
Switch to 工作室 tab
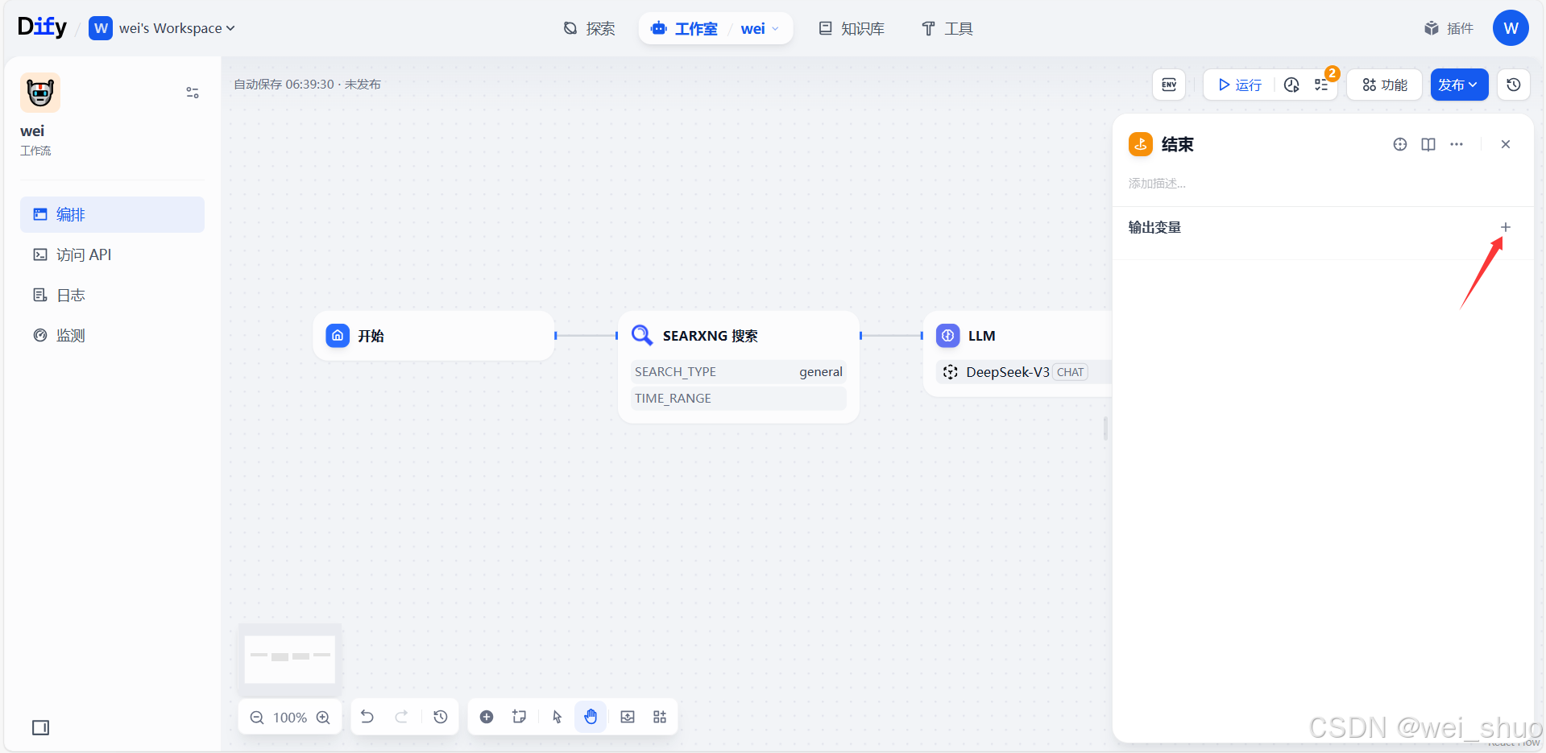click(x=685, y=29)
